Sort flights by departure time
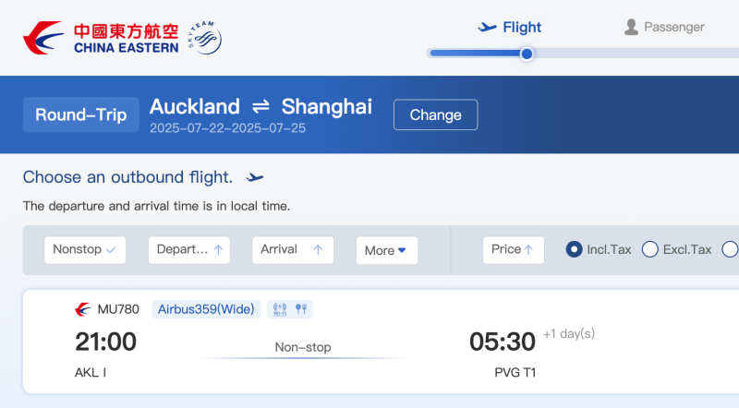This screenshot has width=739, height=408. [x=188, y=249]
